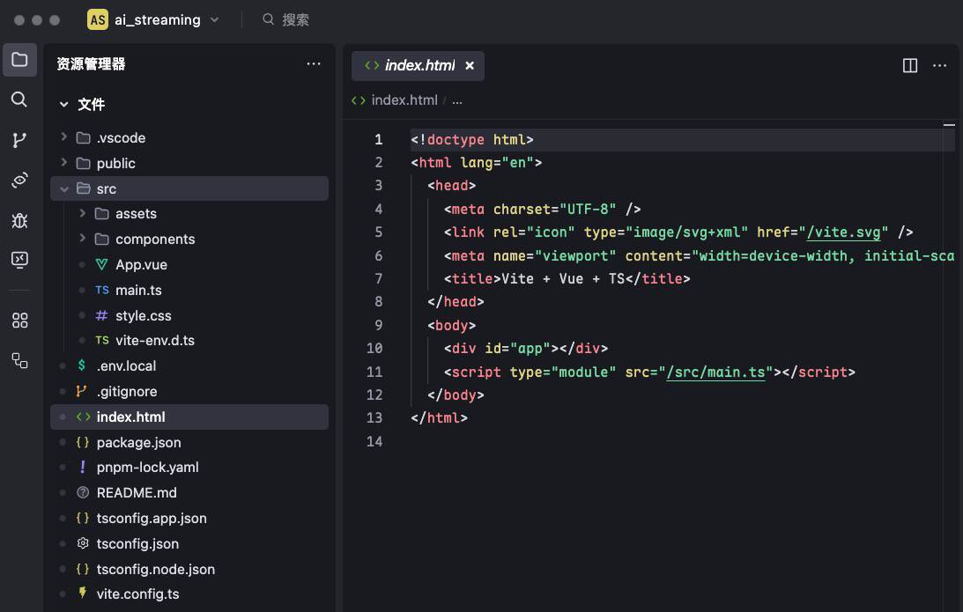Open editor more actions ellipsis menu
963x612 pixels.
click(939, 65)
